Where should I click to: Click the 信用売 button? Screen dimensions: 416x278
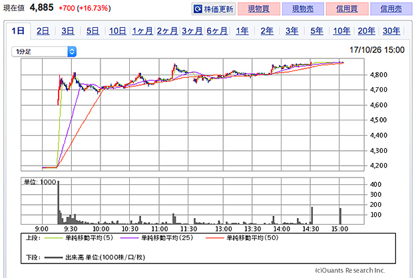[x=390, y=9]
